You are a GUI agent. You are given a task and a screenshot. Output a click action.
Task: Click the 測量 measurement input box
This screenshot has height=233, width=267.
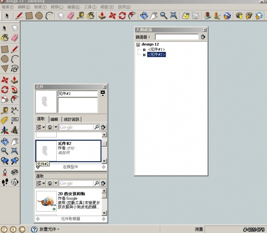(235, 229)
